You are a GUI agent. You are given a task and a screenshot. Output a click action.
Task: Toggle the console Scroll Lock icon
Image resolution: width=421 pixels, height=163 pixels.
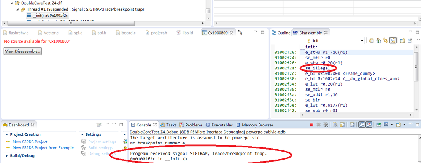(342, 125)
